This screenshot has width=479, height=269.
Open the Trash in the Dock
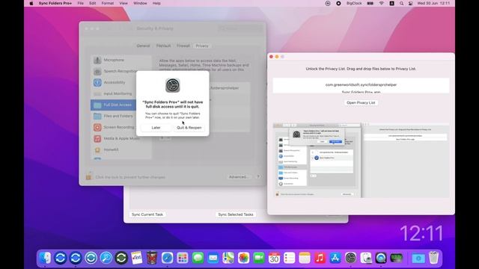pos(433,258)
